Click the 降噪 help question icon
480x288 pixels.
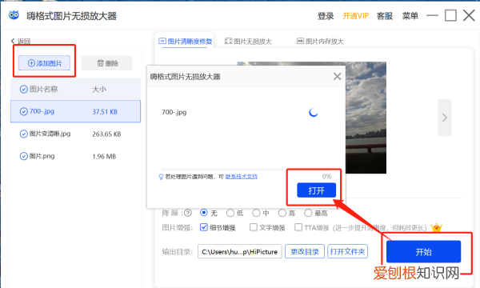188,213
